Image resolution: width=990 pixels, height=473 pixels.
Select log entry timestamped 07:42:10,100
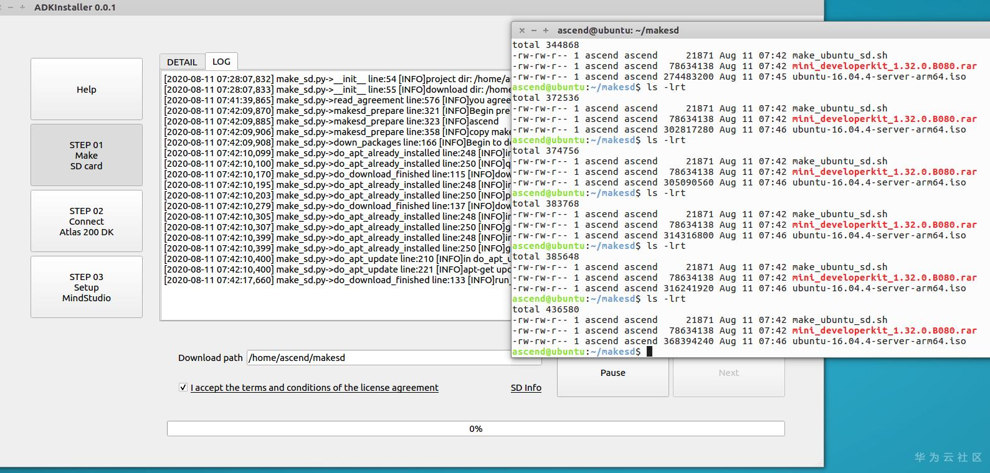[337, 164]
